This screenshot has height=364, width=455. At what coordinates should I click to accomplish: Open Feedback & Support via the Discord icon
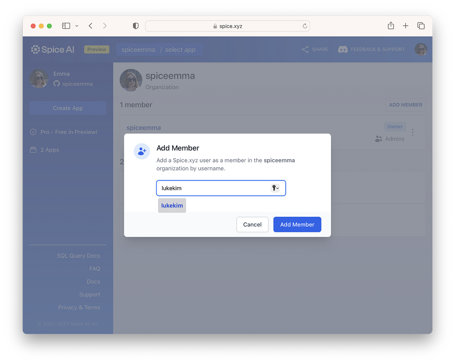coord(342,49)
